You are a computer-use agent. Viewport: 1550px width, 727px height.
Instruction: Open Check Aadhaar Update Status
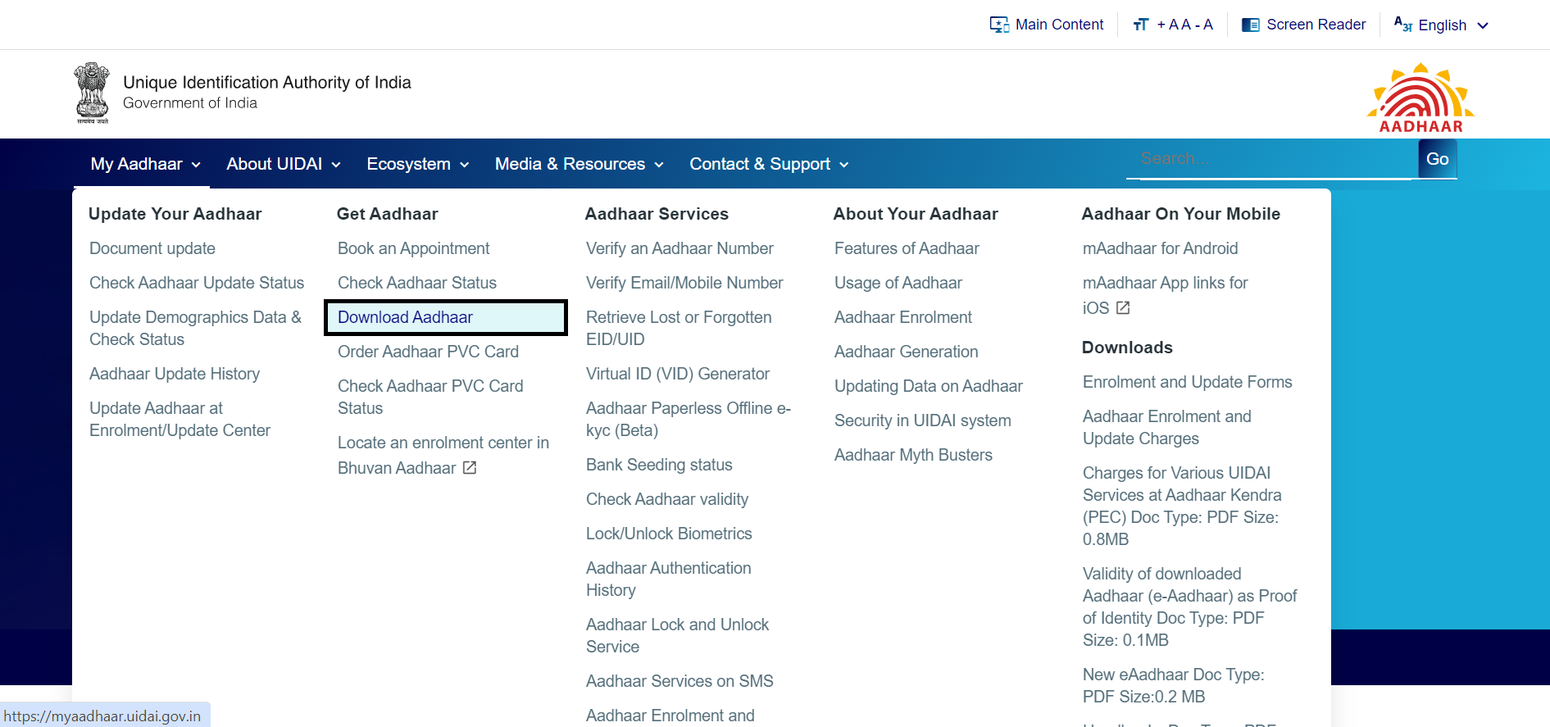[x=197, y=283]
